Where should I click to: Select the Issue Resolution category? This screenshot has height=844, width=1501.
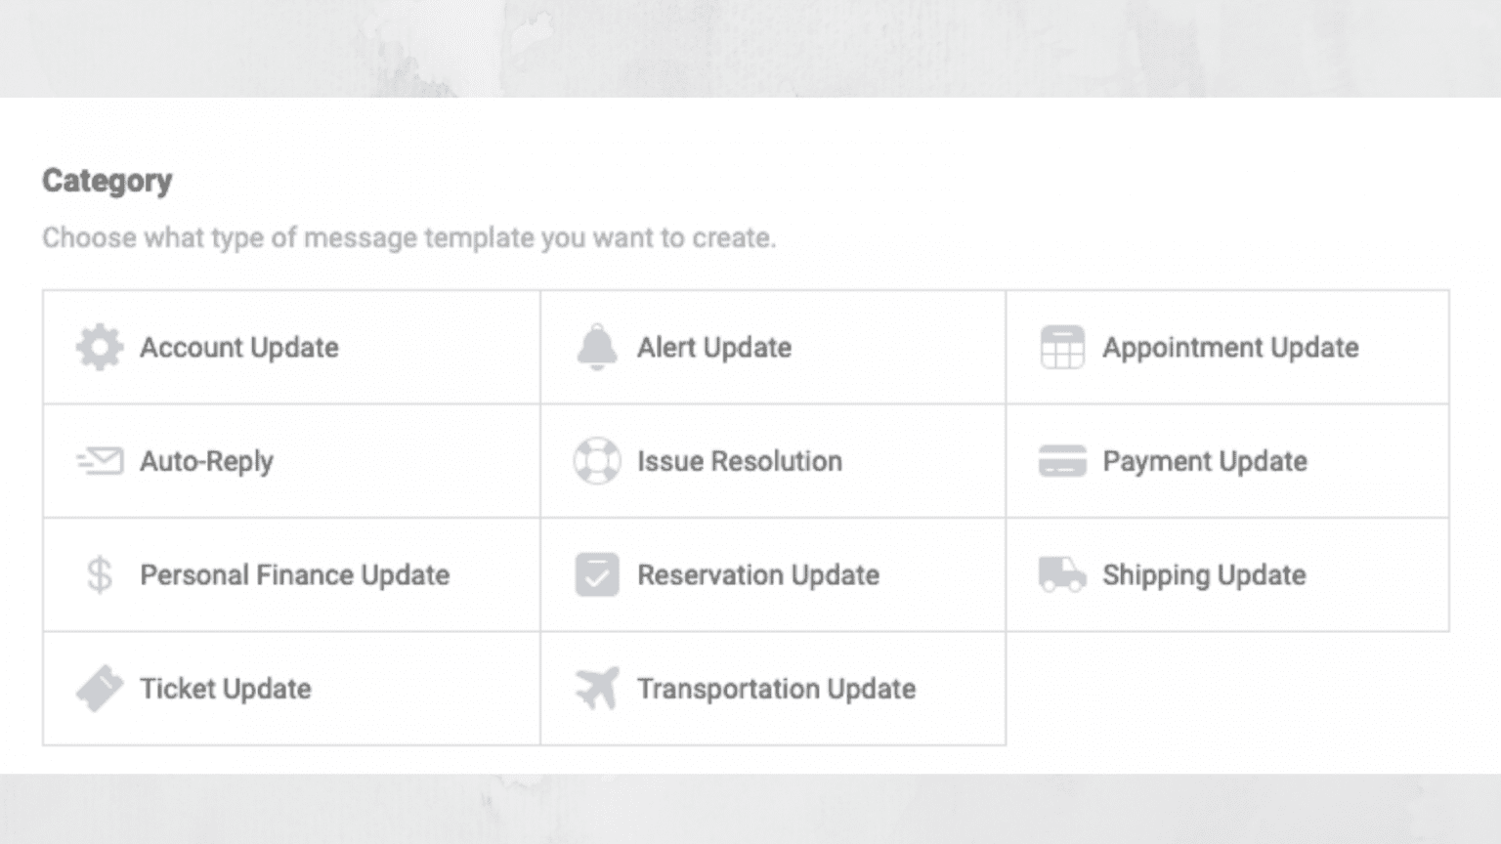(772, 460)
